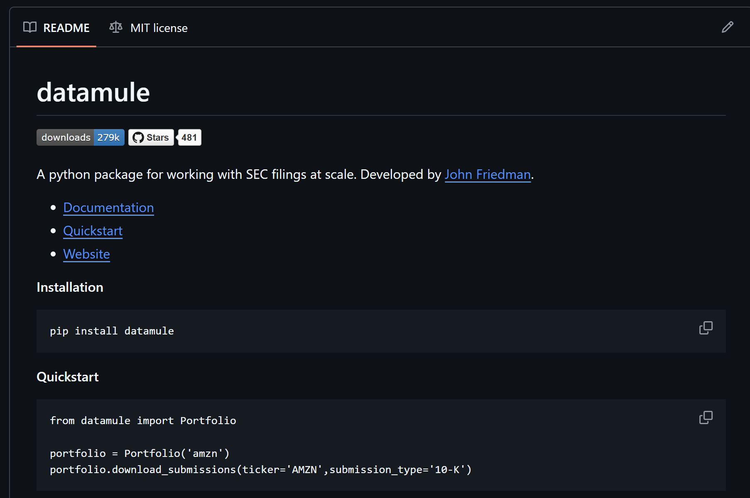Click the datamule heading

pyautogui.click(x=93, y=92)
